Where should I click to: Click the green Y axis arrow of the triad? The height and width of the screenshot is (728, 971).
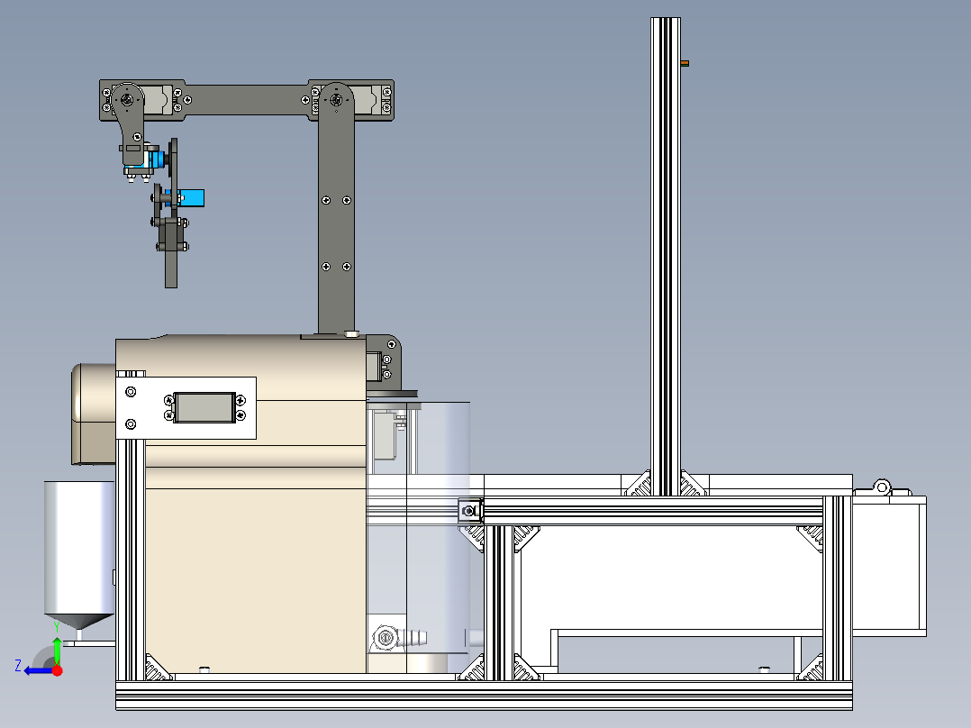point(57,648)
